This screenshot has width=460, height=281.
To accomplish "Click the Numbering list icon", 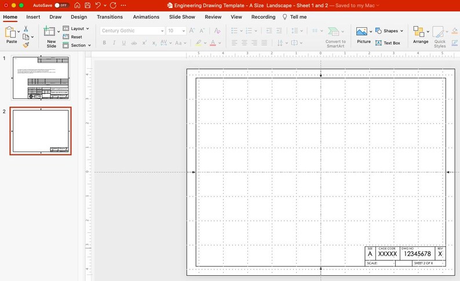I will tap(249, 31).
